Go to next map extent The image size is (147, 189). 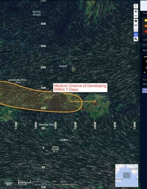pyautogui.click(x=136, y=30)
